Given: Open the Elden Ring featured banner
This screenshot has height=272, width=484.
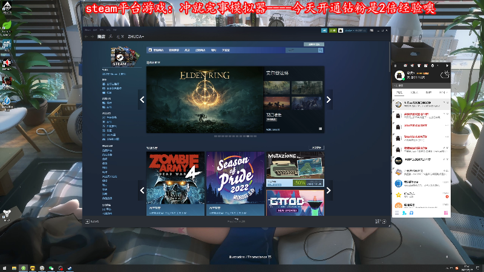Looking at the screenshot, I should [204, 100].
